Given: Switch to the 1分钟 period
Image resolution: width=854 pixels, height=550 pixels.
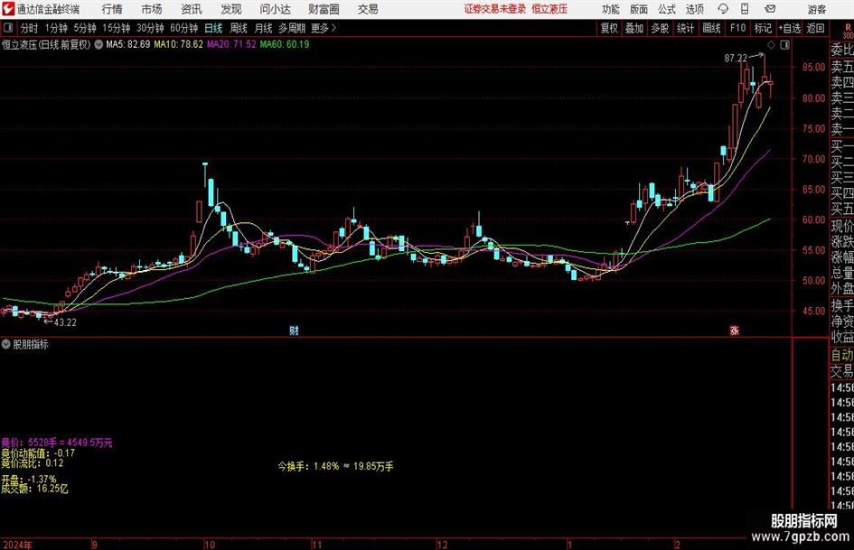Looking at the screenshot, I should (x=55, y=28).
